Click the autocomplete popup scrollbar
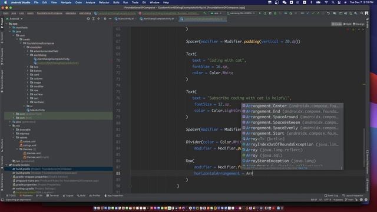377x212 pixels. tap(342, 168)
